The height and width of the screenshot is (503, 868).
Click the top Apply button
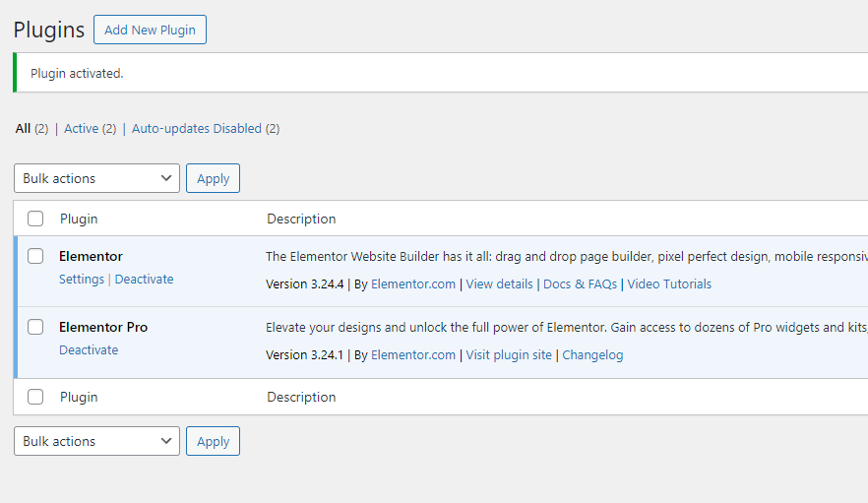pyautogui.click(x=214, y=178)
